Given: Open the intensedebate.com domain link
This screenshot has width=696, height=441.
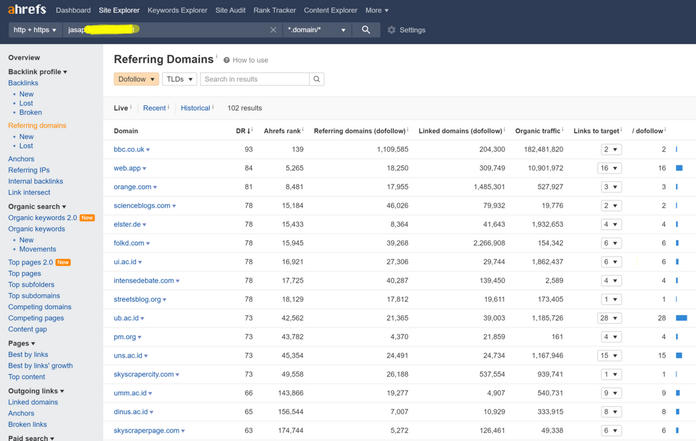Looking at the screenshot, I should pyautogui.click(x=144, y=281).
